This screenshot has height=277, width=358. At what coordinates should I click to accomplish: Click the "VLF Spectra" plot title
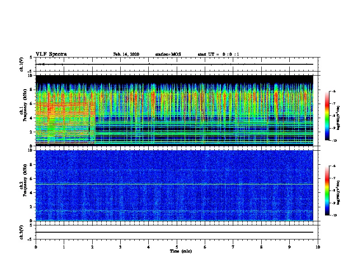51,54
